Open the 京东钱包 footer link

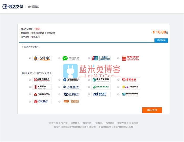point(54,123)
